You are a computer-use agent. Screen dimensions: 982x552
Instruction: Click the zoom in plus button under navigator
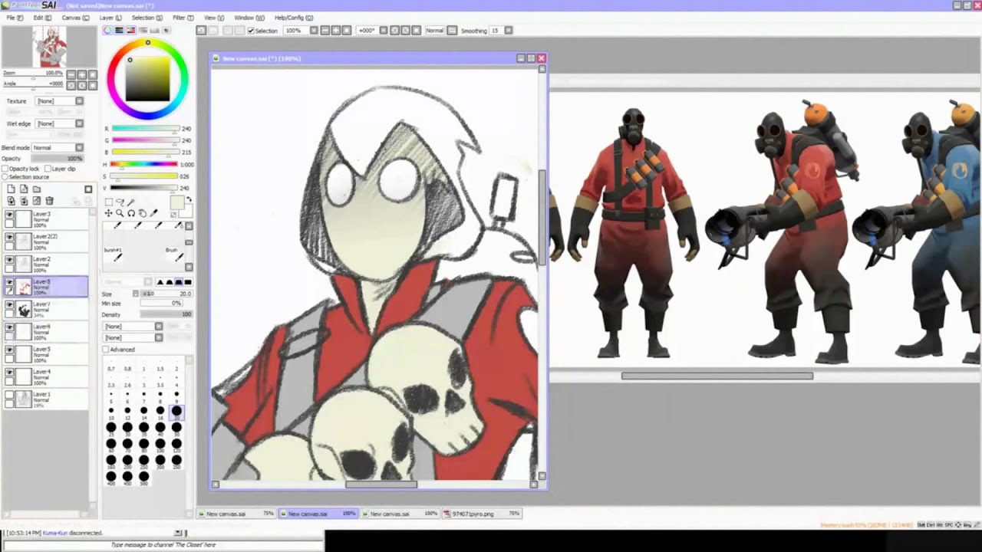[81, 74]
